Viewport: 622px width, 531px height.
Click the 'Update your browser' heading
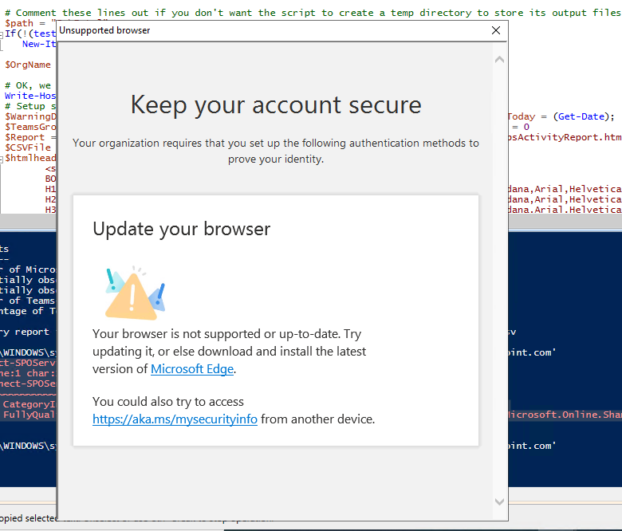(x=182, y=229)
